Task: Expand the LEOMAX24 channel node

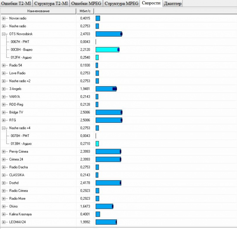Action: [4, 222]
